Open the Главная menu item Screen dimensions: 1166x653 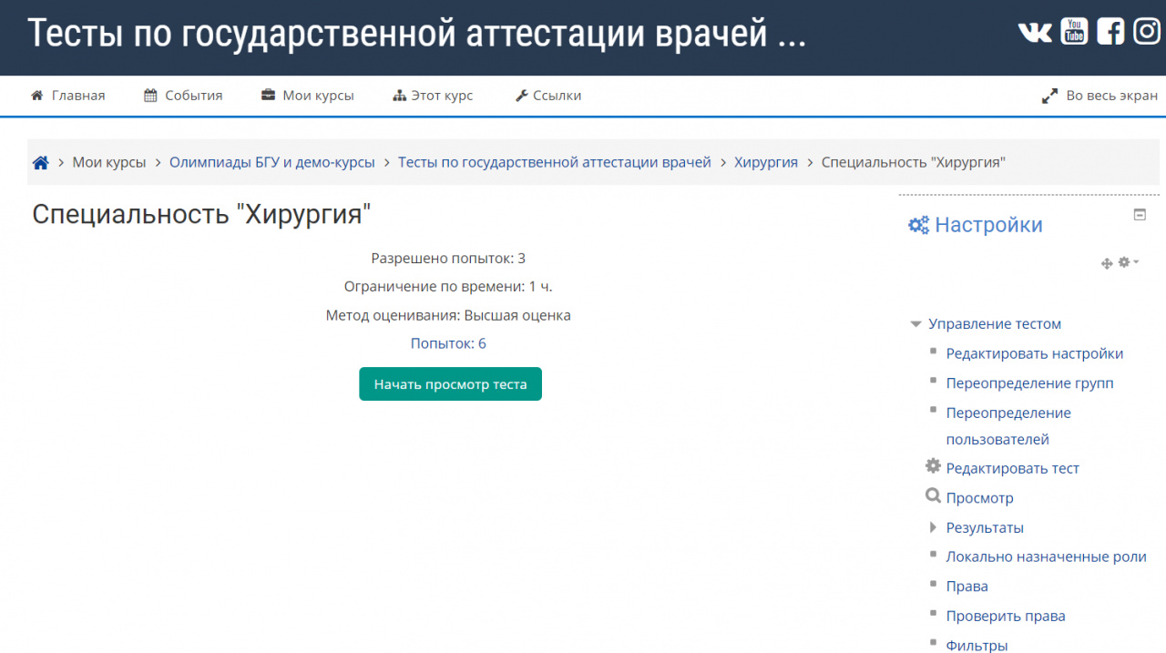coord(68,96)
